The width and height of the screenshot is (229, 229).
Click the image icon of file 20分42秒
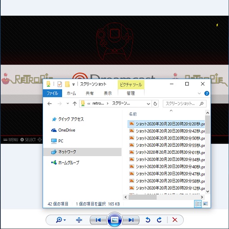tap(132, 131)
